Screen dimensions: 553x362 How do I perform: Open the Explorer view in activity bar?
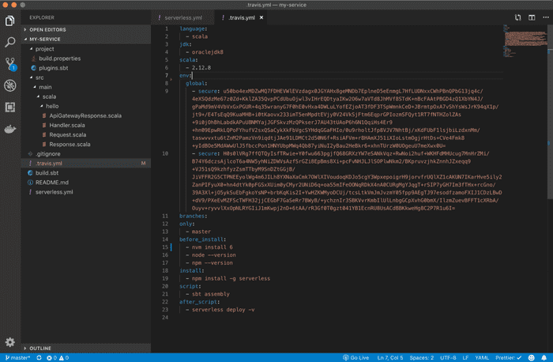(x=9, y=21)
